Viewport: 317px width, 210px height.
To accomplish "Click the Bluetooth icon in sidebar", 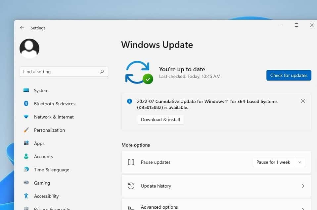I will [26, 104].
